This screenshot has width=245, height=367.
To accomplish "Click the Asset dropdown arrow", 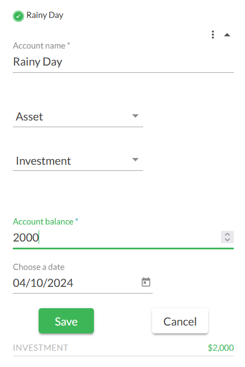I will point(135,116).
